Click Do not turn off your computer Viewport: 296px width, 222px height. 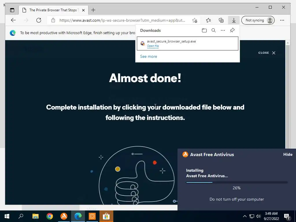(x=237, y=199)
